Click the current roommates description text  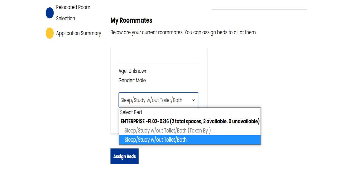click(183, 32)
